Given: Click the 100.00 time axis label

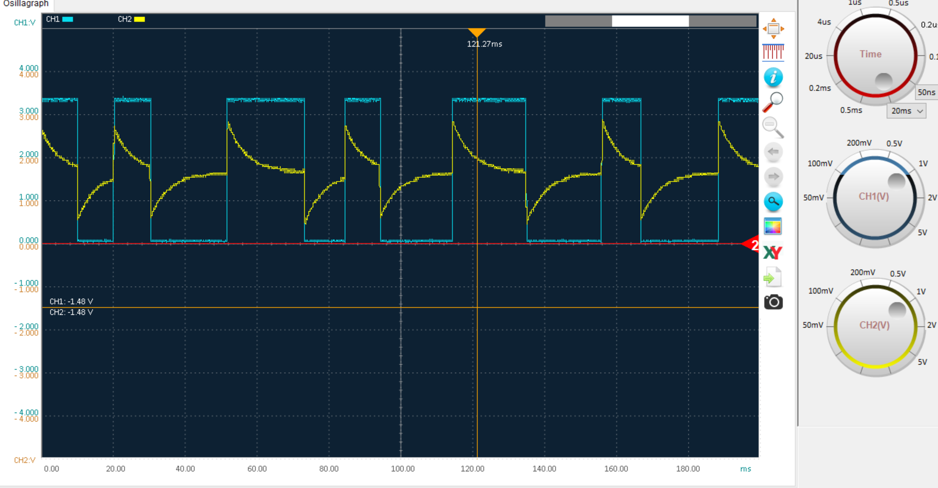Looking at the screenshot, I should pos(403,469).
